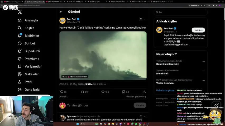Image resolution: width=225 pixels, height=126 pixels.
Task: Open Bildirimler notifications
Action: (28, 36)
